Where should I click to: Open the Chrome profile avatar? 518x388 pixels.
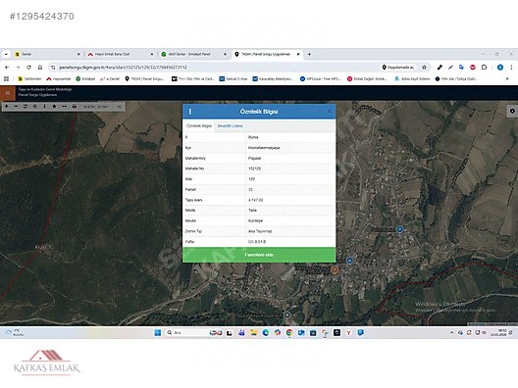[500, 68]
